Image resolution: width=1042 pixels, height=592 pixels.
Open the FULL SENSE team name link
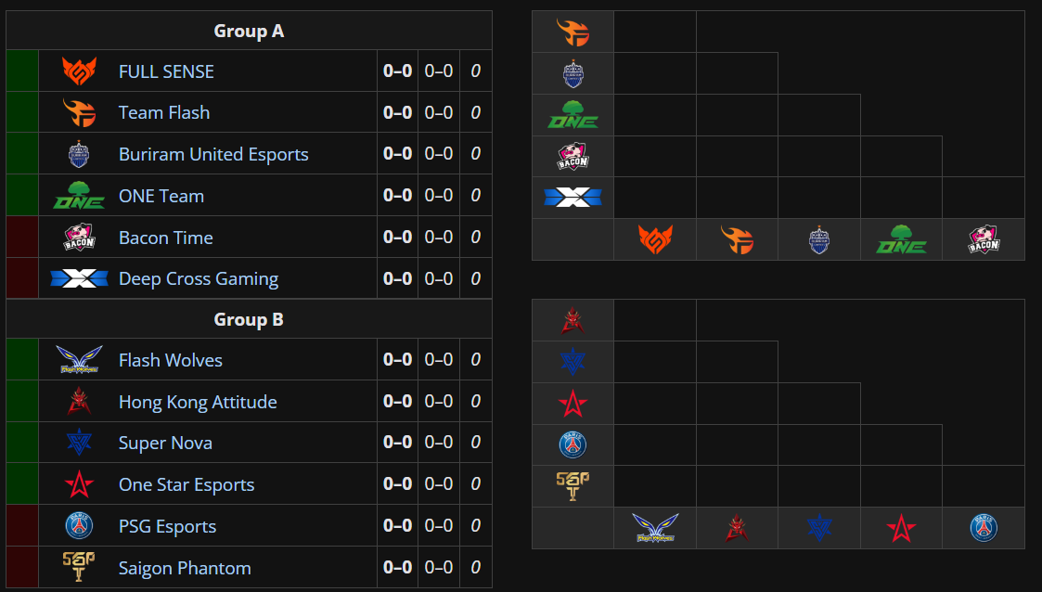tap(166, 71)
